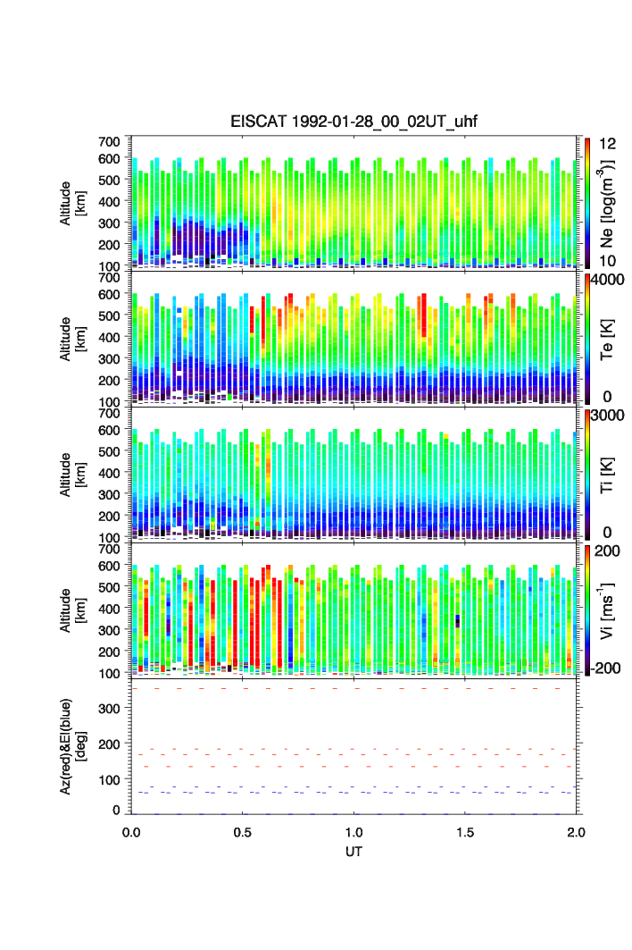Click the -200 minimum on Vi color bar
Image resolution: width=632 pixels, height=950 pixels.
click(x=605, y=668)
